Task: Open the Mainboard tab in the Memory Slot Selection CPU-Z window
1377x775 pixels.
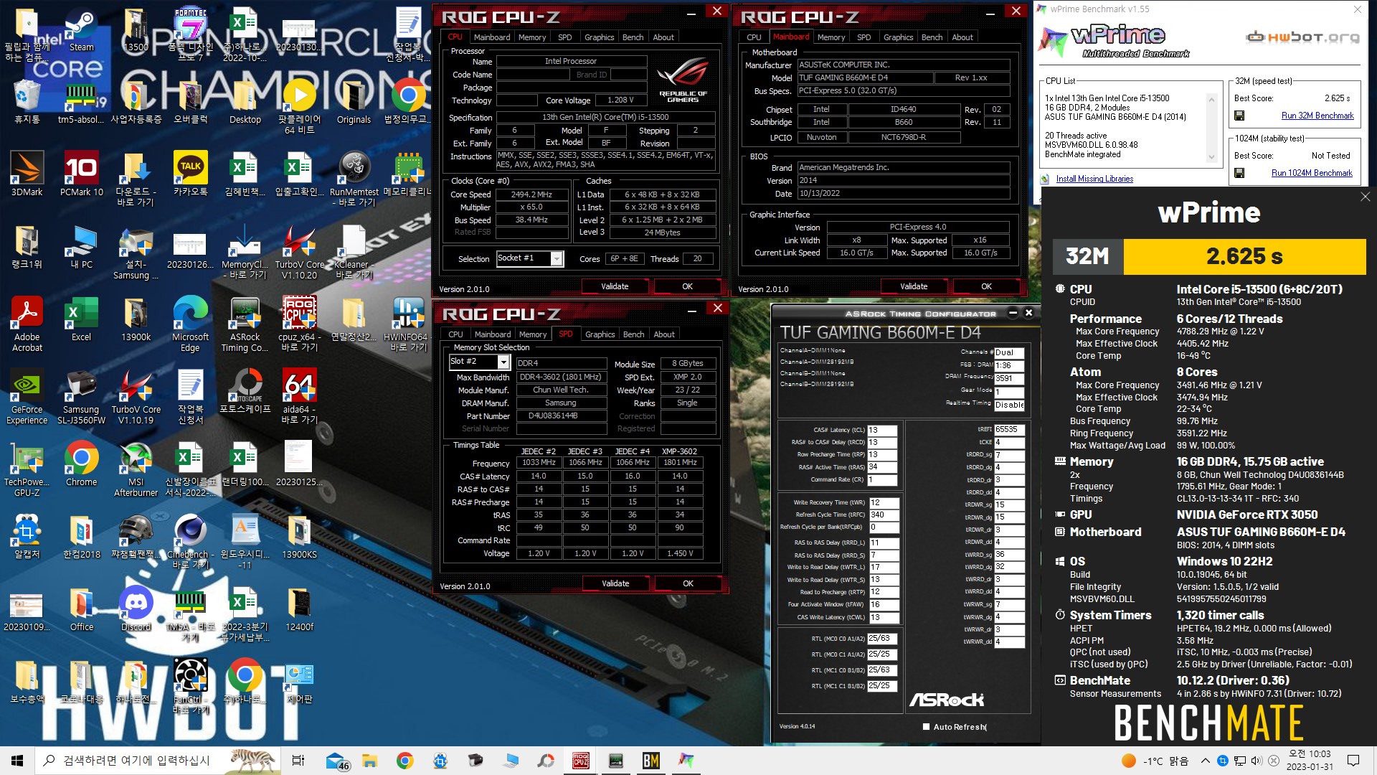Action: (x=493, y=334)
